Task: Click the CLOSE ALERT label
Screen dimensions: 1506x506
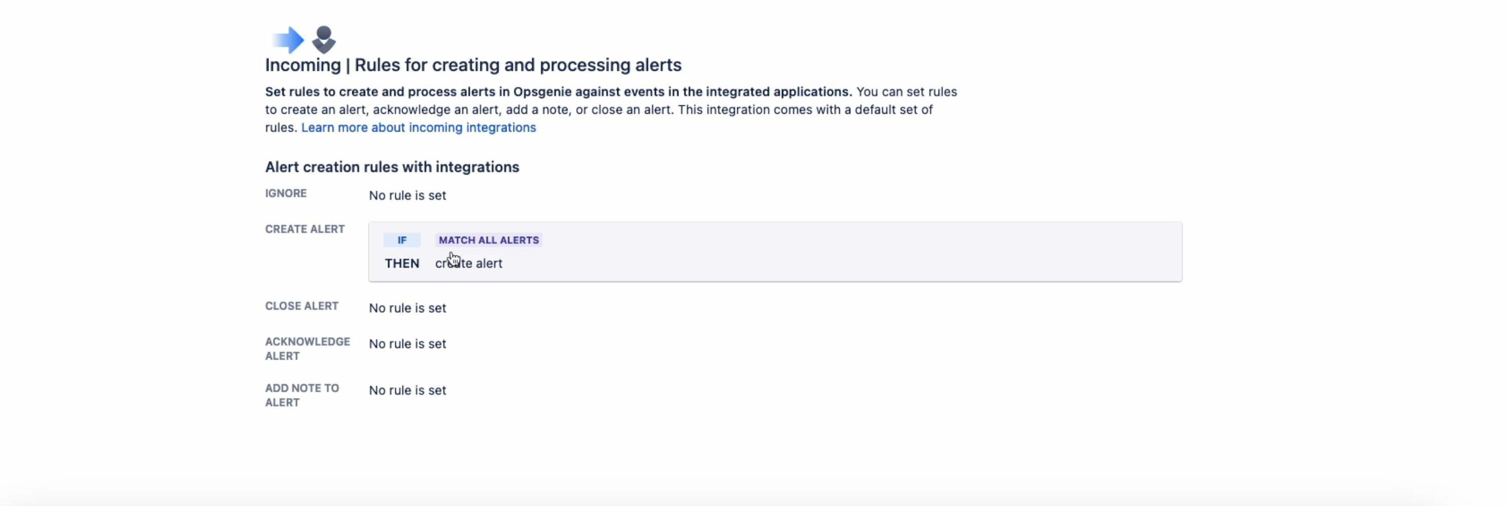Action: [x=302, y=306]
